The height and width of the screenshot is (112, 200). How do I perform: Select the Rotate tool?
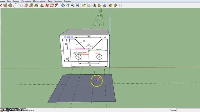tap(52, 6)
